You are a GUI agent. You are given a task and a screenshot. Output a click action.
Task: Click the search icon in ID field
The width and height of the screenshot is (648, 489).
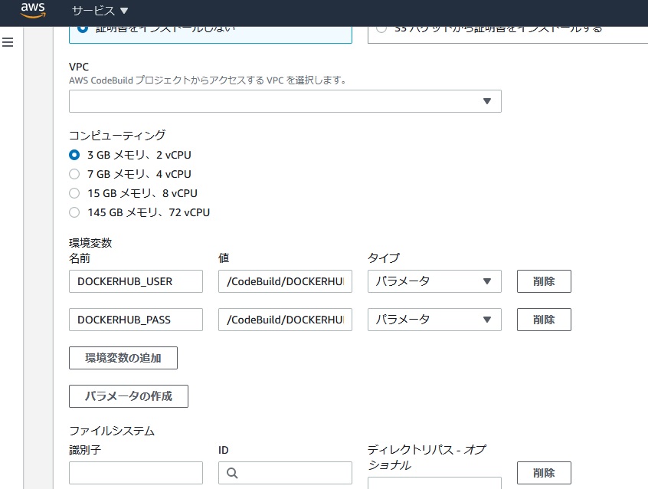click(232, 473)
